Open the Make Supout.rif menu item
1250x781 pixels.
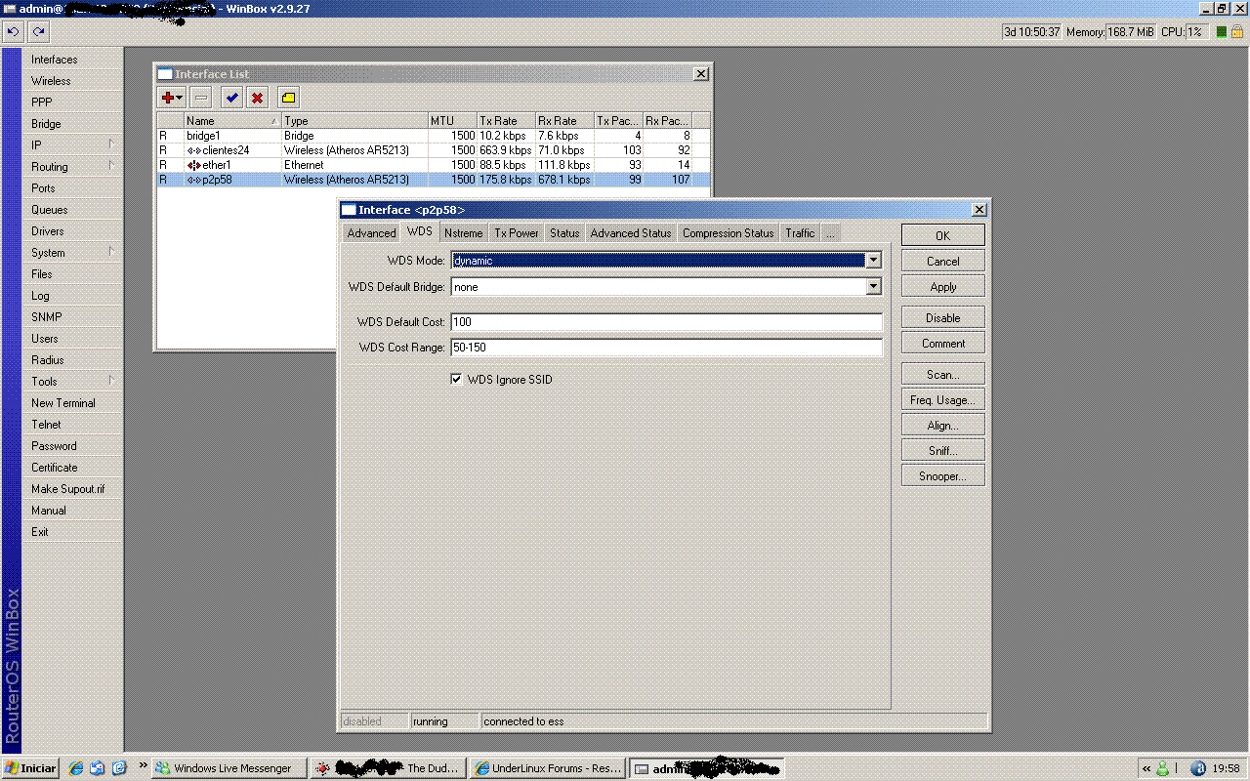coord(72,489)
